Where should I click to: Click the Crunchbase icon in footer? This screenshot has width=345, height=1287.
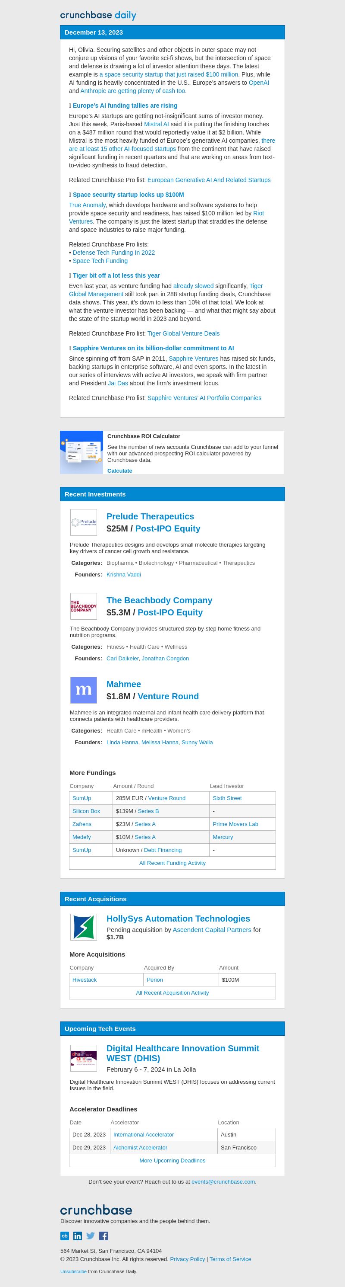click(x=65, y=1236)
